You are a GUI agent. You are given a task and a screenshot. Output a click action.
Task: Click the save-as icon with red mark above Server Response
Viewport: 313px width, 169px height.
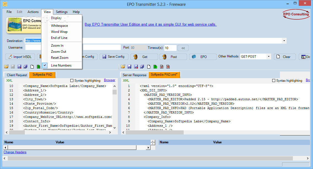(x=136, y=67)
